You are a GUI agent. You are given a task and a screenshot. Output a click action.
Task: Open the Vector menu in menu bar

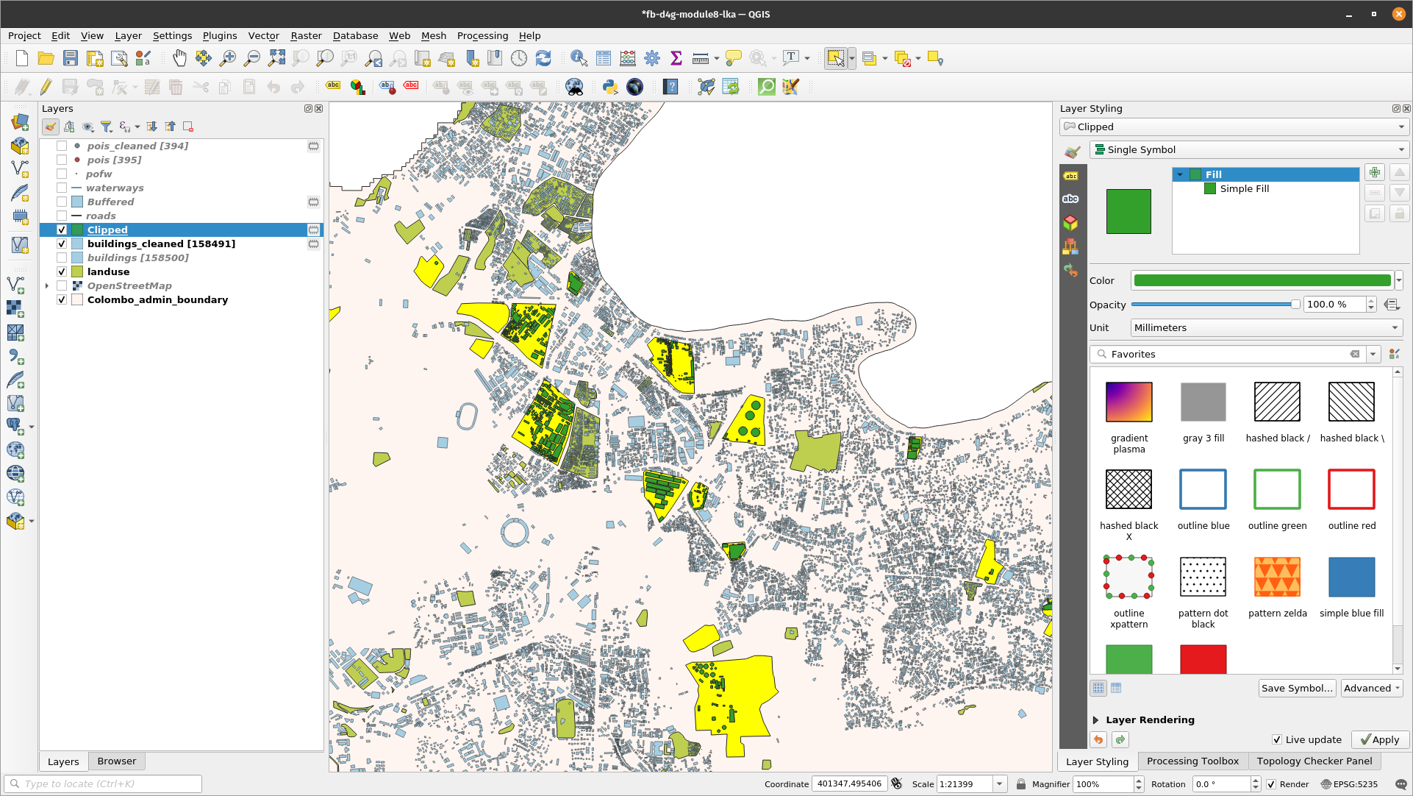(262, 36)
